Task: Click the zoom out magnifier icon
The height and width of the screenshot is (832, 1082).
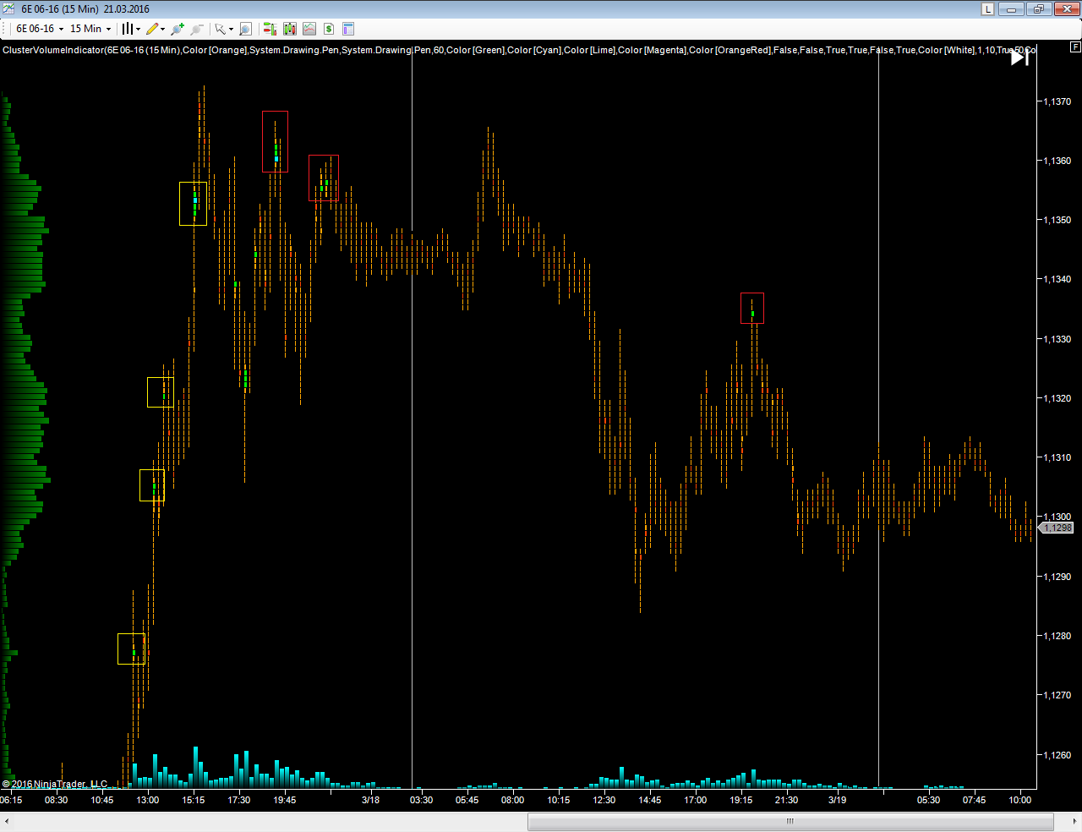Action: click(197, 29)
